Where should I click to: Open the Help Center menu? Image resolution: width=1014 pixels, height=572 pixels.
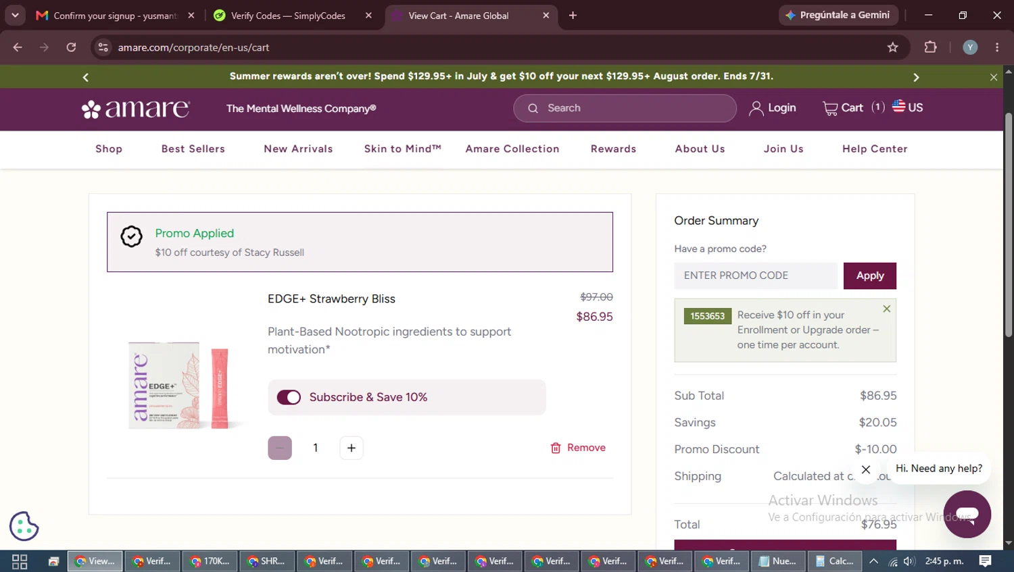click(875, 149)
